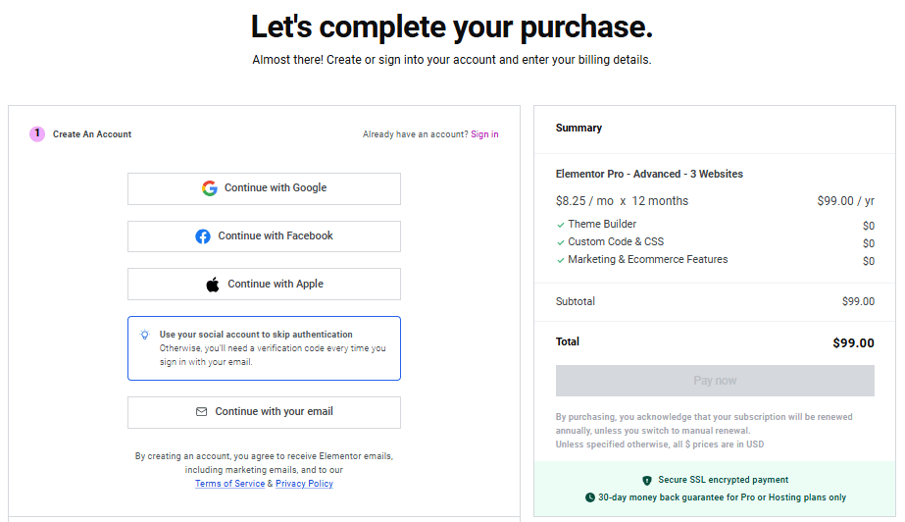Select Continue with Apple

[x=264, y=285]
